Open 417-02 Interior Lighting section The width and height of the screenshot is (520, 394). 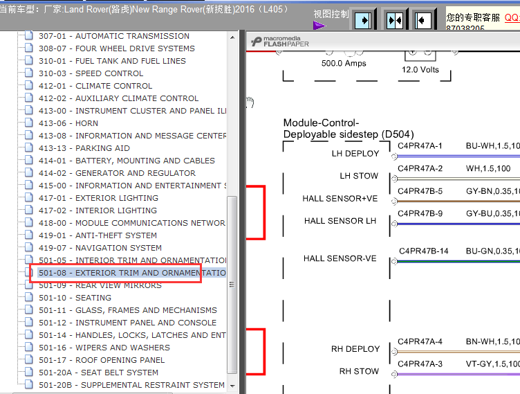point(98,211)
